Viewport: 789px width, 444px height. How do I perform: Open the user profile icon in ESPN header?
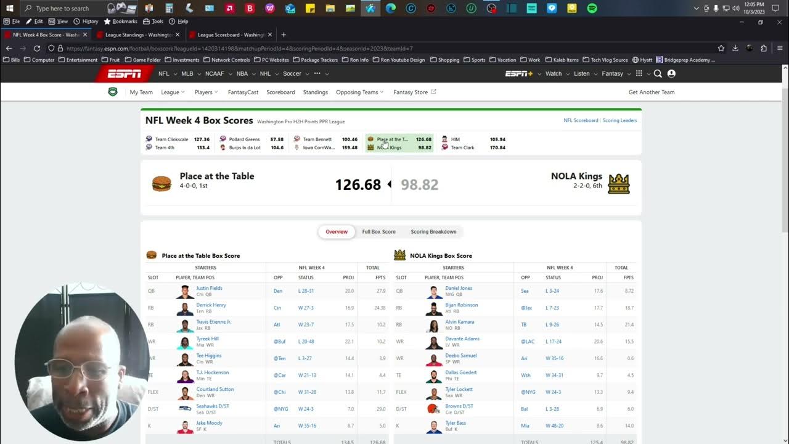671,73
